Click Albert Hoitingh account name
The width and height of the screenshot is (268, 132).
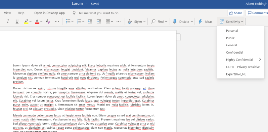pyautogui.click(x=256, y=4)
